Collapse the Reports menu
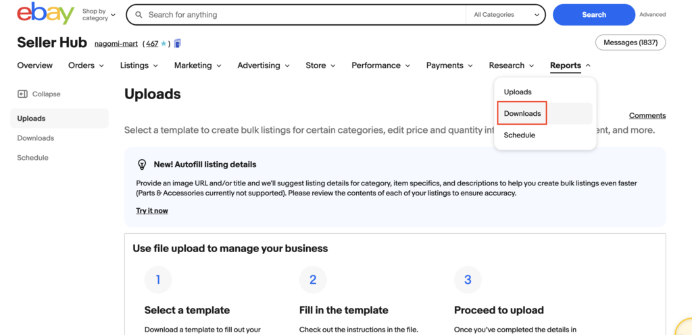This screenshot has height=335, width=692. (x=570, y=65)
